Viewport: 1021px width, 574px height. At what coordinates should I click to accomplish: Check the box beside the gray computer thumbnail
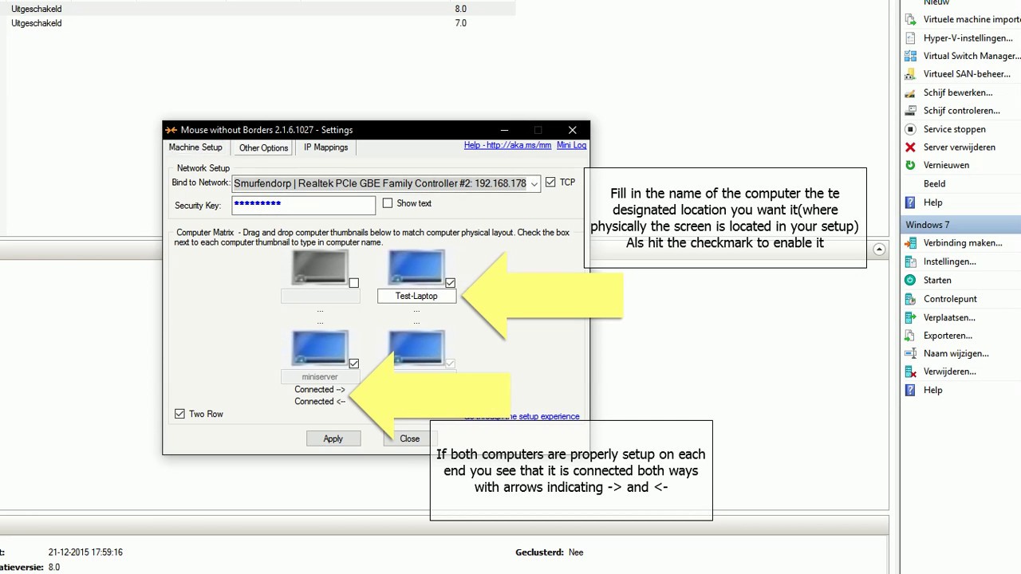(x=353, y=283)
